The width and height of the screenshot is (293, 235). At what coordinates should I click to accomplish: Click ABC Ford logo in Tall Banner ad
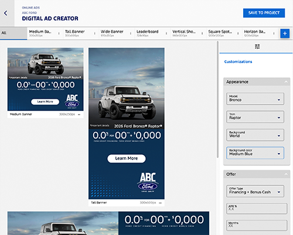[x=148, y=182]
